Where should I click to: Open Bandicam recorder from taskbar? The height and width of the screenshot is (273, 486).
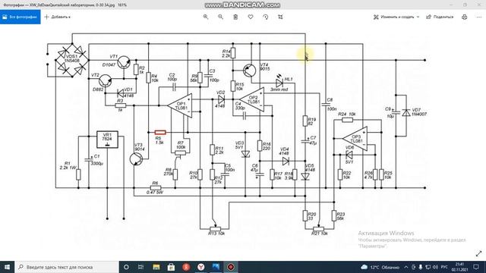click(x=231, y=267)
